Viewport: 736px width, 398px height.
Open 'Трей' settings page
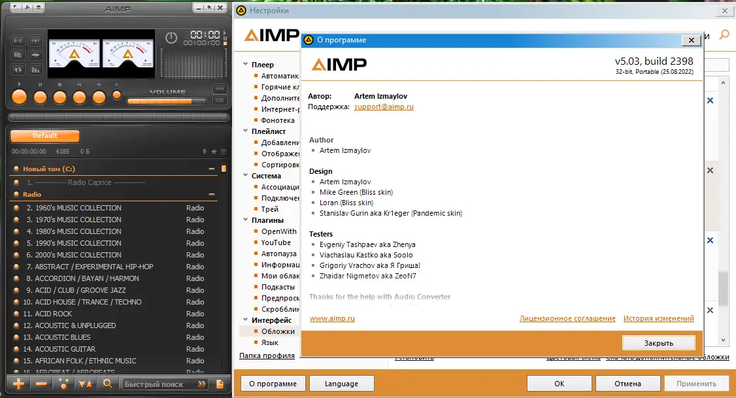tap(270, 209)
